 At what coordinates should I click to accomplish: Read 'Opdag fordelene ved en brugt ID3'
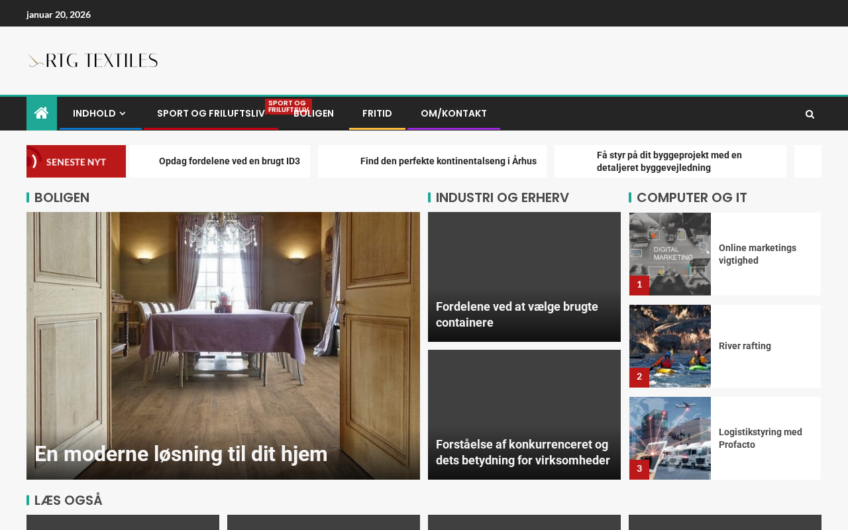[x=229, y=161]
